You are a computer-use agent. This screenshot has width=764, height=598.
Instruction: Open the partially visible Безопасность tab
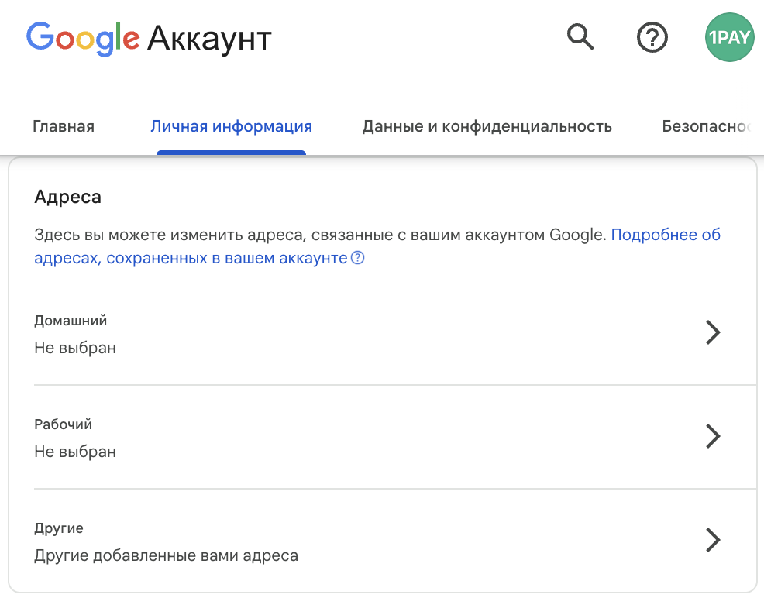click(705, 126)
